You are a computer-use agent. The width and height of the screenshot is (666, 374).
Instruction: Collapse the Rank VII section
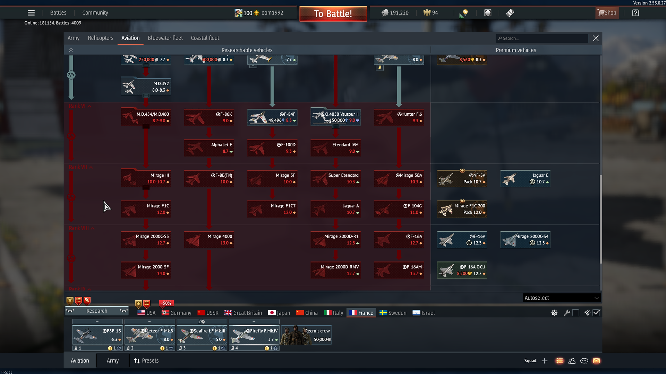[x=91, y=167]
